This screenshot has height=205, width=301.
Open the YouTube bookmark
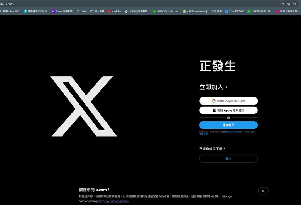click(x=114, y=11)
